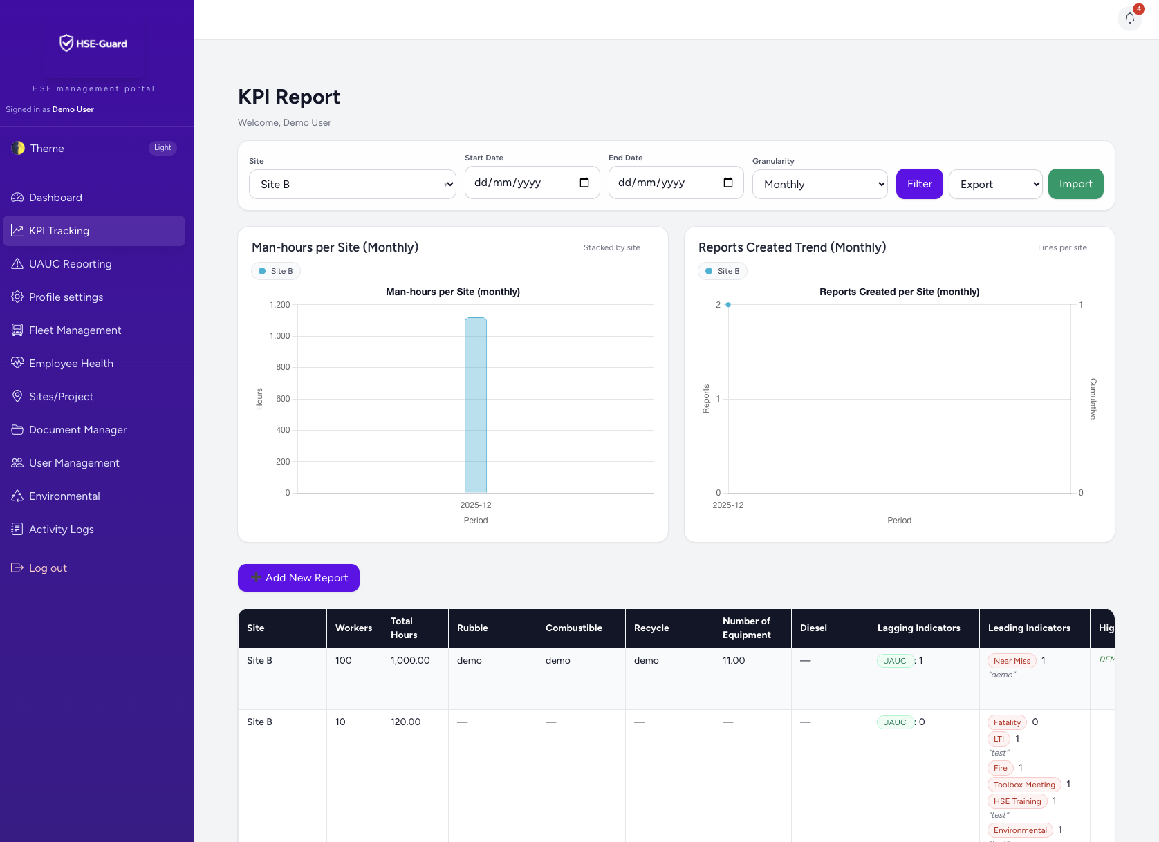Open Employee Health via its heartbeat icon

[17, 363]
